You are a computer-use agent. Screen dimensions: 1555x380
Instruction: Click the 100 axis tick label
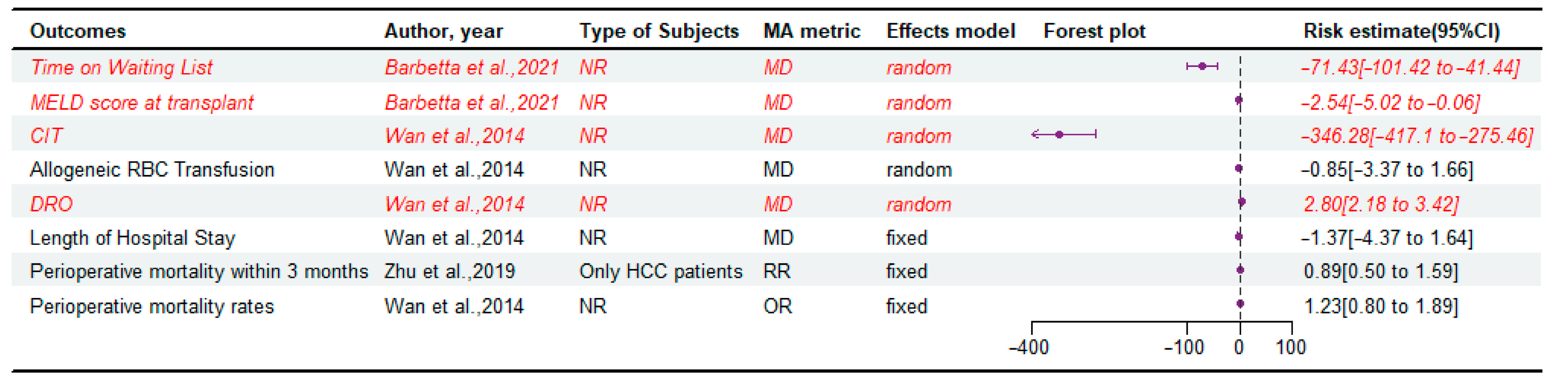(1291, 347)
